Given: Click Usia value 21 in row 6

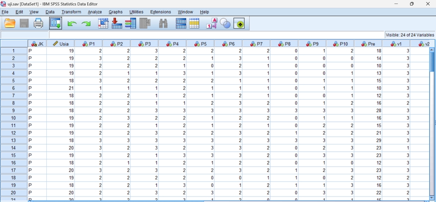Looking at the screenshot, I should click(x=60, y=88).
